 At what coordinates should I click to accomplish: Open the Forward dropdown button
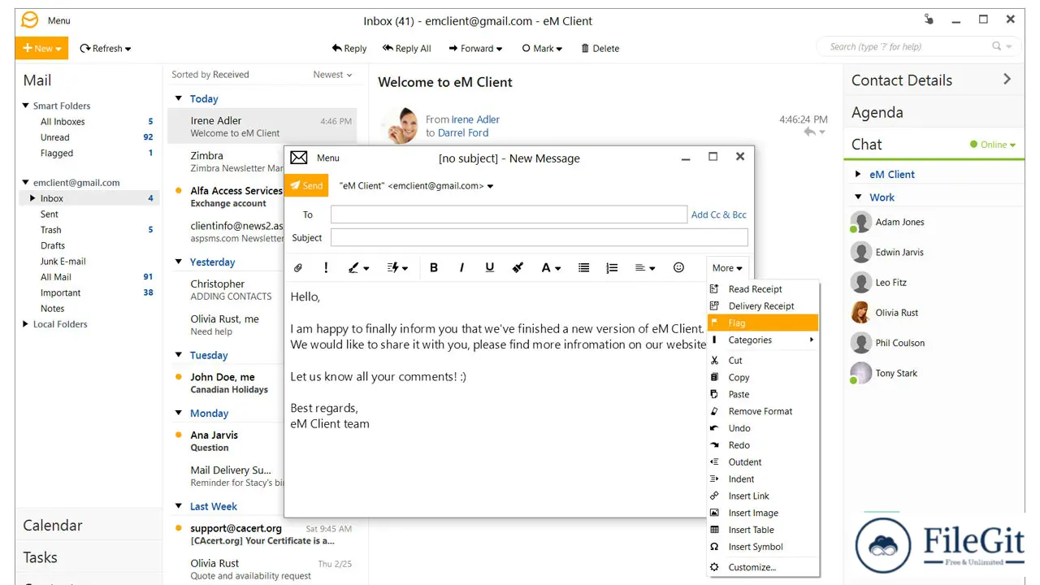(x=476, y=49)
